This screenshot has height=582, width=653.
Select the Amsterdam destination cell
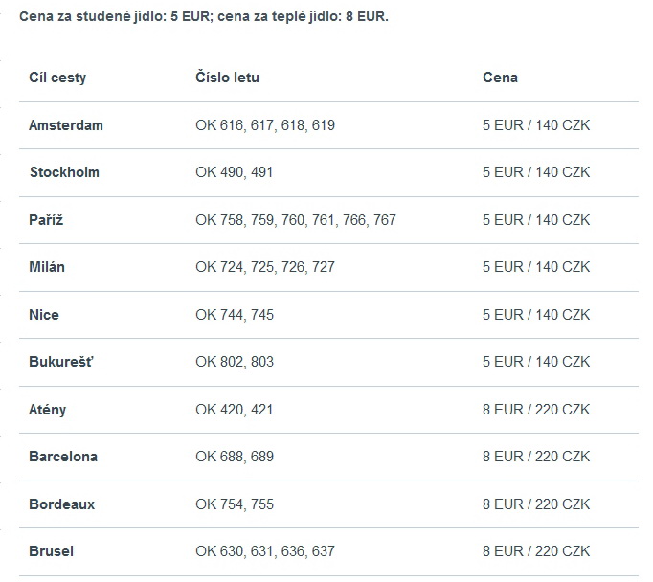point(66,125)
